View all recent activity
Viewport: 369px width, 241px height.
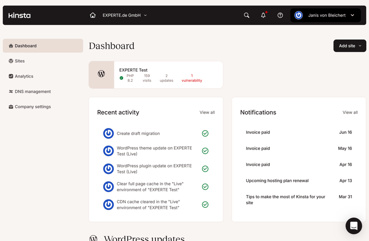(x=207, y=112)
